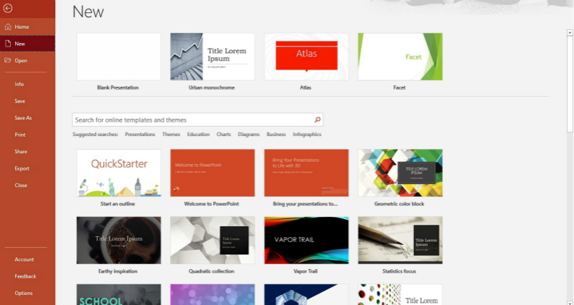The image size is (574, 305).
Task: Select the Presentations suggested search
Action: [x=140, y=135]
